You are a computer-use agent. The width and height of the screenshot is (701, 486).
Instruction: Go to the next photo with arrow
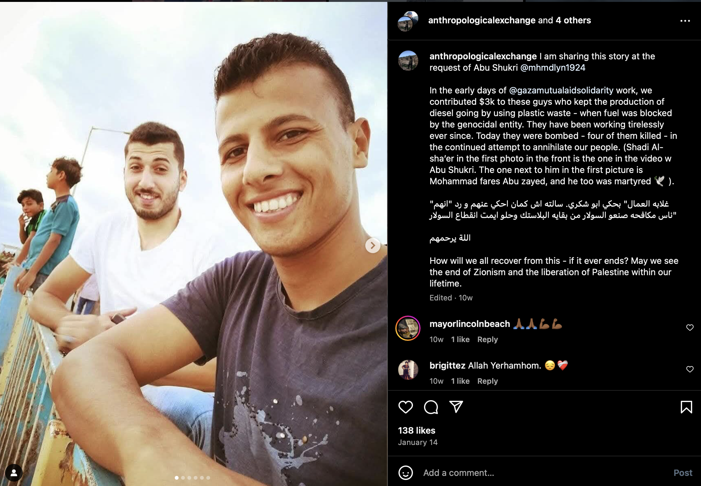(x=373, y=245)
